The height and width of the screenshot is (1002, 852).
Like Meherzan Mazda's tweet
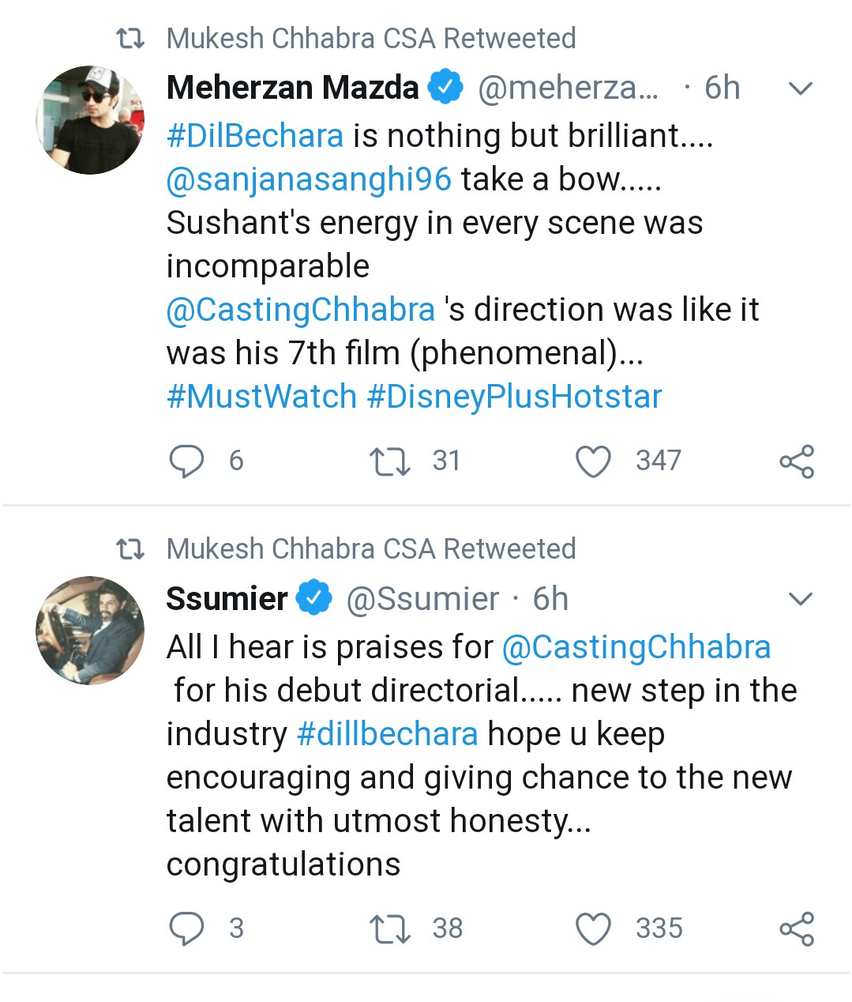click(x=593, y=461)
